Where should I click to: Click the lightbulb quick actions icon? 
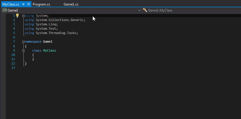coord(17,16)
